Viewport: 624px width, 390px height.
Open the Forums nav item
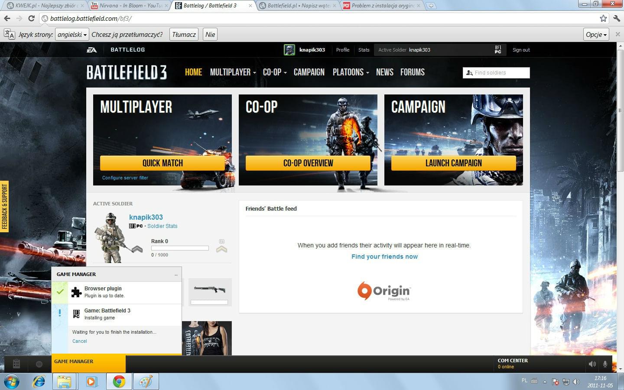pyautogui.click(x=413, y=72)
